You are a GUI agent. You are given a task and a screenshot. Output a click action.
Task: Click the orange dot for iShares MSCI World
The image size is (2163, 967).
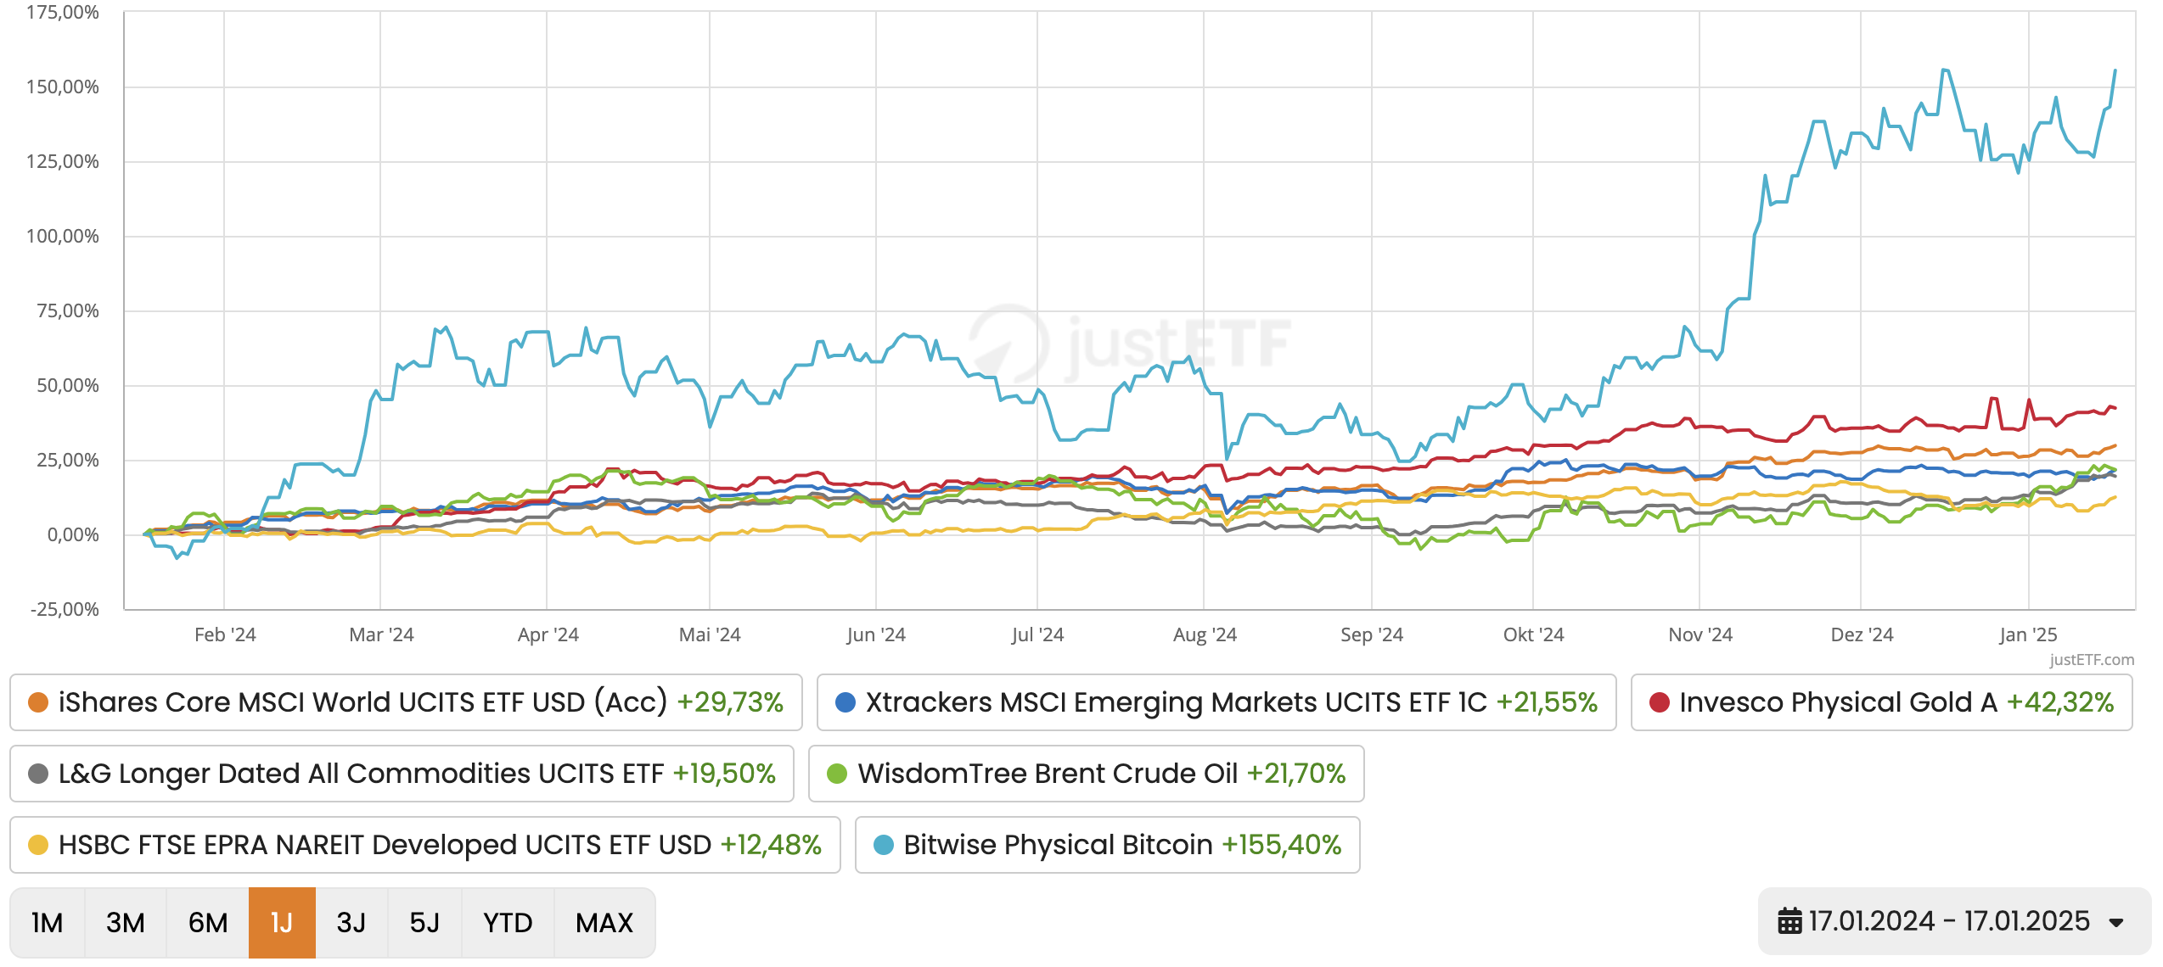(x=38, y=702)
